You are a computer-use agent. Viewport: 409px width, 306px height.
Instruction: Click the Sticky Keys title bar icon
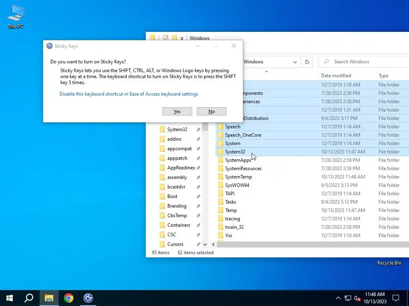click(49, 46)
